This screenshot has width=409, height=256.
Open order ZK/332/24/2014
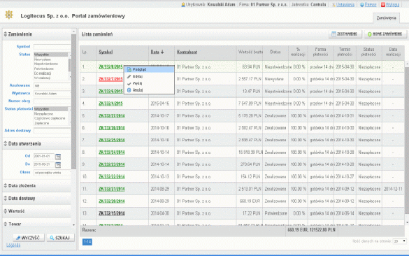coord(112,152)
